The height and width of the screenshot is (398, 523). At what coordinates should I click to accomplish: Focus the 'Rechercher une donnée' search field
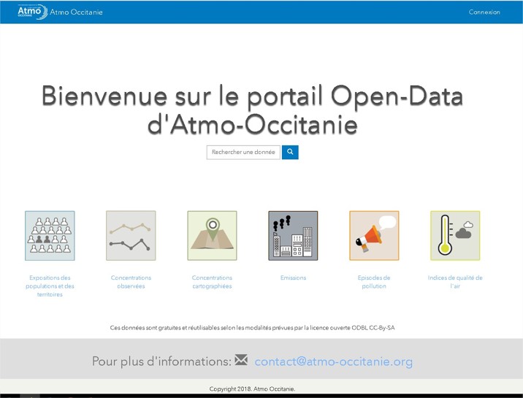click(243, 153)
